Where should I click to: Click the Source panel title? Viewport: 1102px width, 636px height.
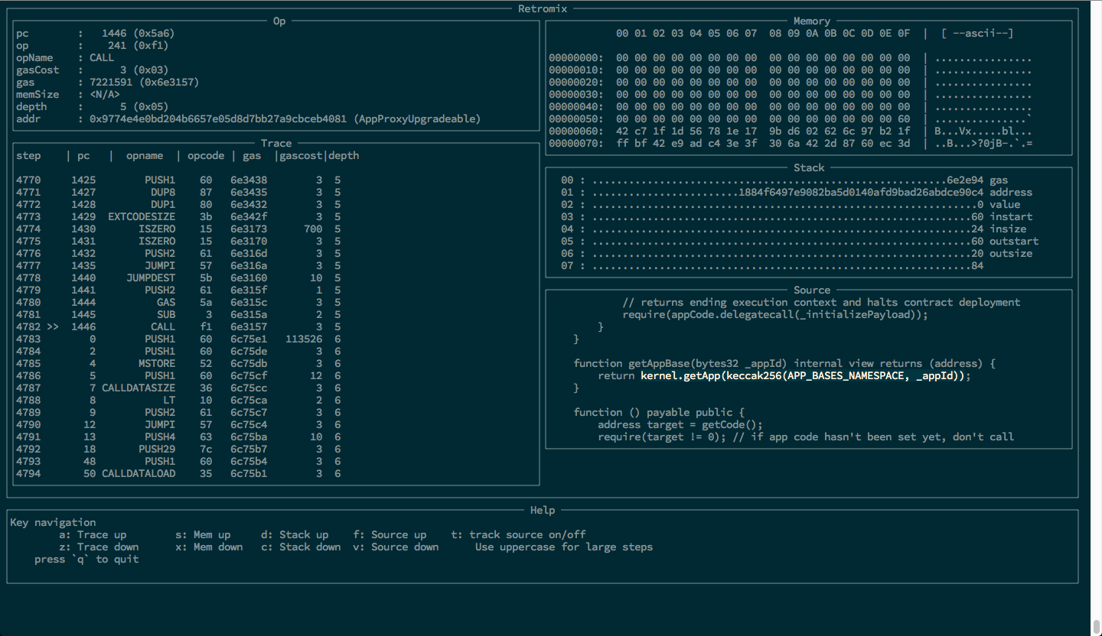tap(812, 290)
